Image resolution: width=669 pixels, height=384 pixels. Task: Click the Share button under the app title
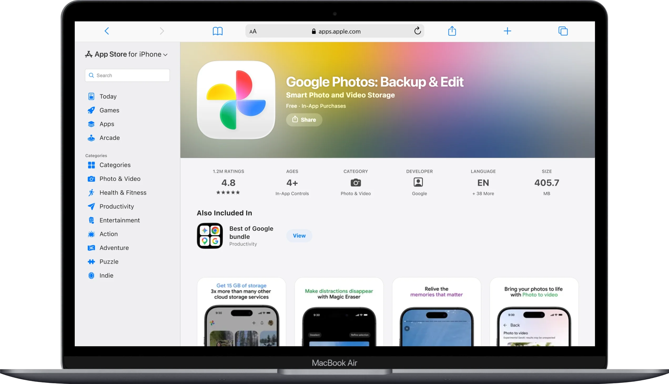[304, 120]
